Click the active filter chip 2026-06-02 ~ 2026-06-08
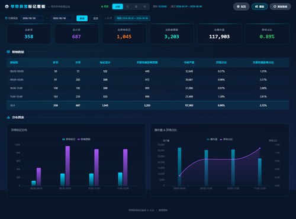This screenshot has height=219, width=296. (x=132, y=18)
